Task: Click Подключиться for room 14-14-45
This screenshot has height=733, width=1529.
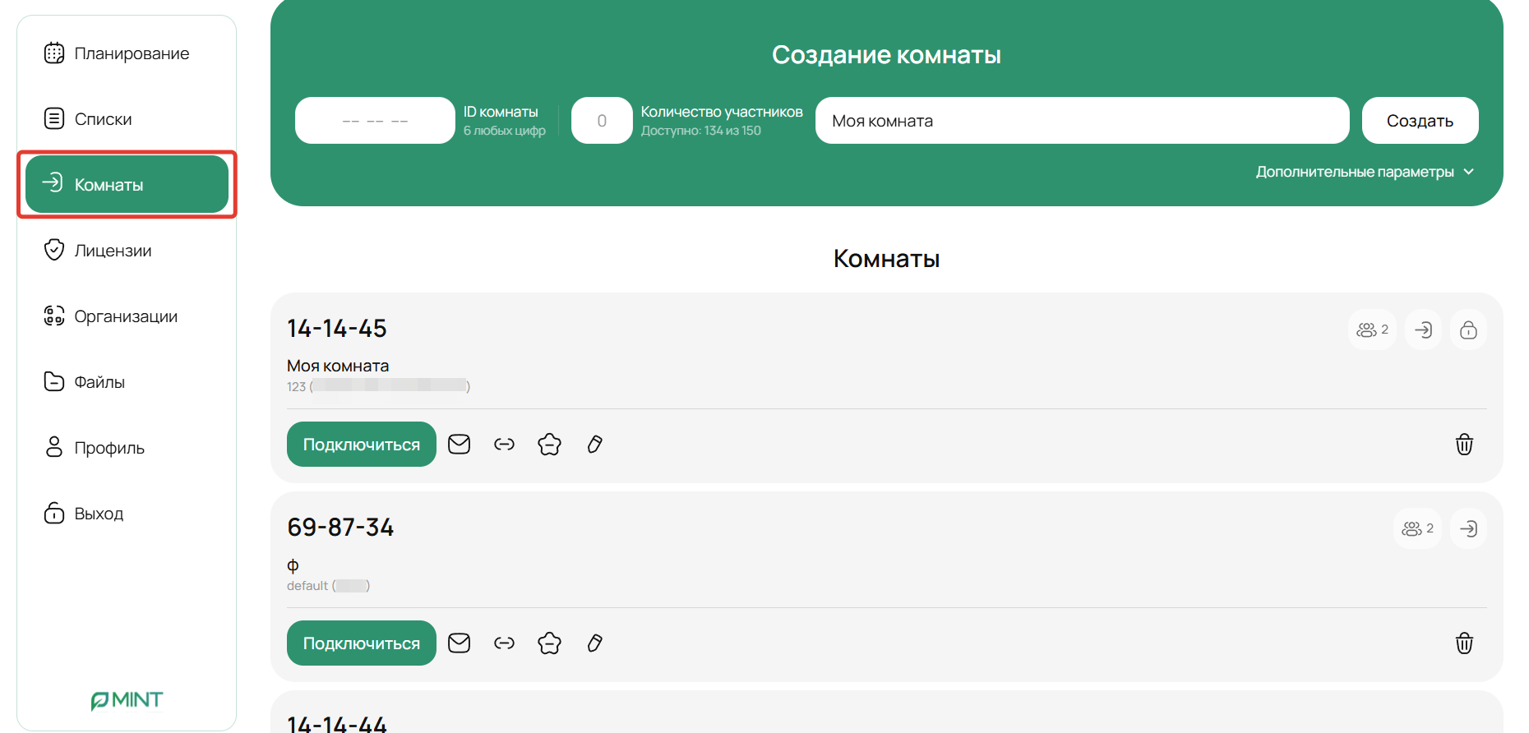Action: pos(361,445)
